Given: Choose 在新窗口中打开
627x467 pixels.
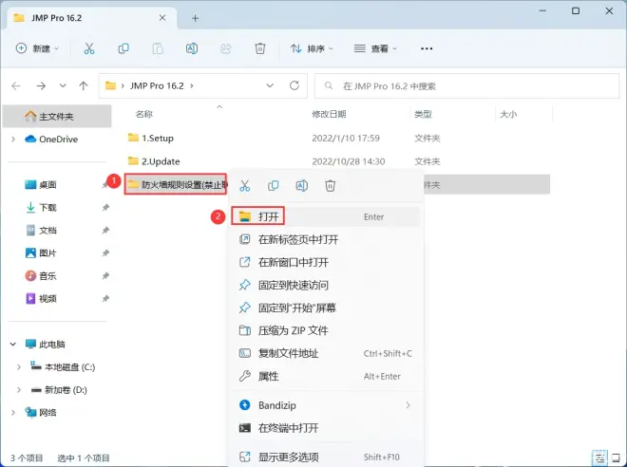Looking at the screenshot, I should point(326,263).
